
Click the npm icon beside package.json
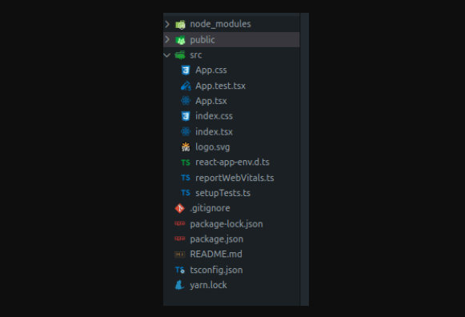click(x=180, y=239)
